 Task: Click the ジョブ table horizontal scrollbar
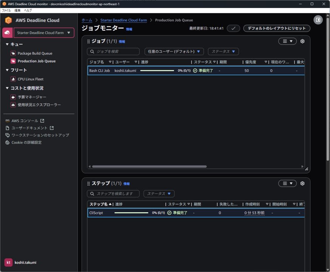pyautogui.click(x=150, y=167)
